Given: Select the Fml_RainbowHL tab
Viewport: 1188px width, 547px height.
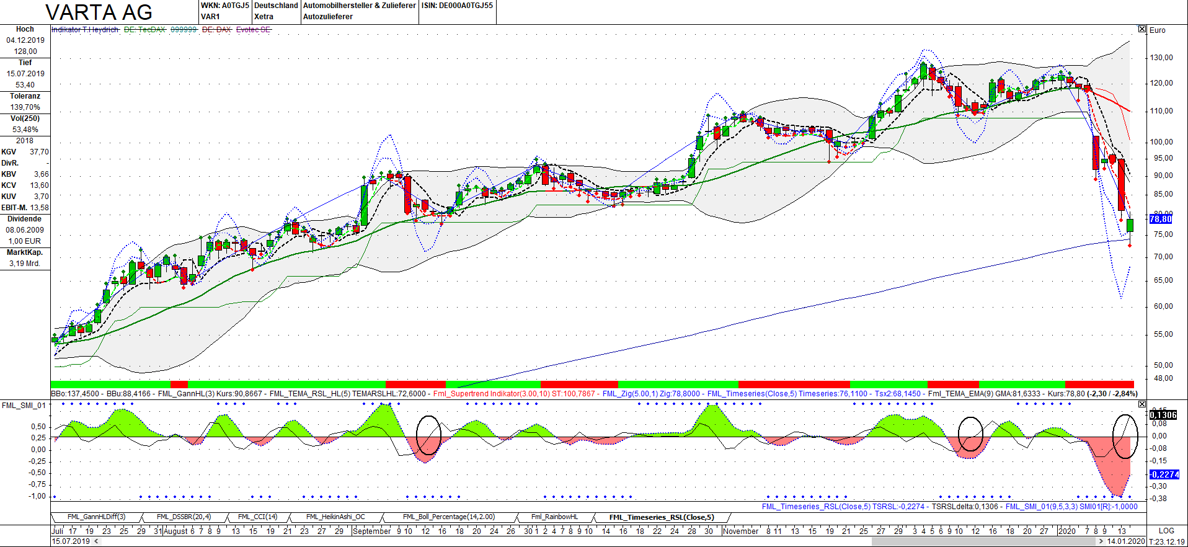Looking at the screenshot, I should (554, 517).
